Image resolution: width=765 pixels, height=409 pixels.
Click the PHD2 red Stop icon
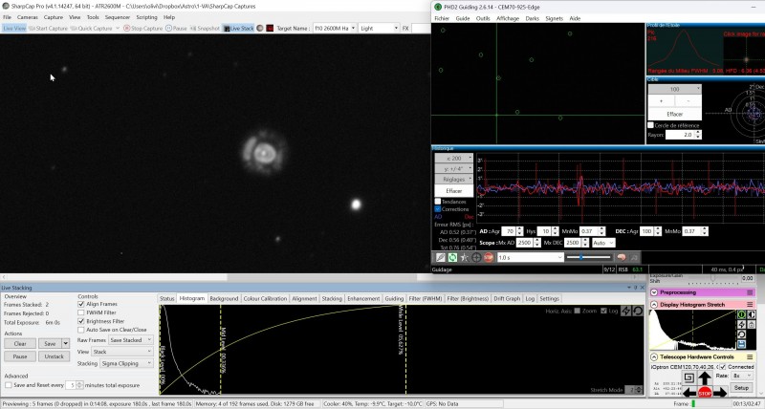(x=489, y=257)
